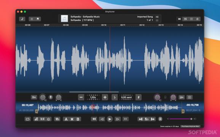Click the song album artwork thumbnail

tap(64, 19)
